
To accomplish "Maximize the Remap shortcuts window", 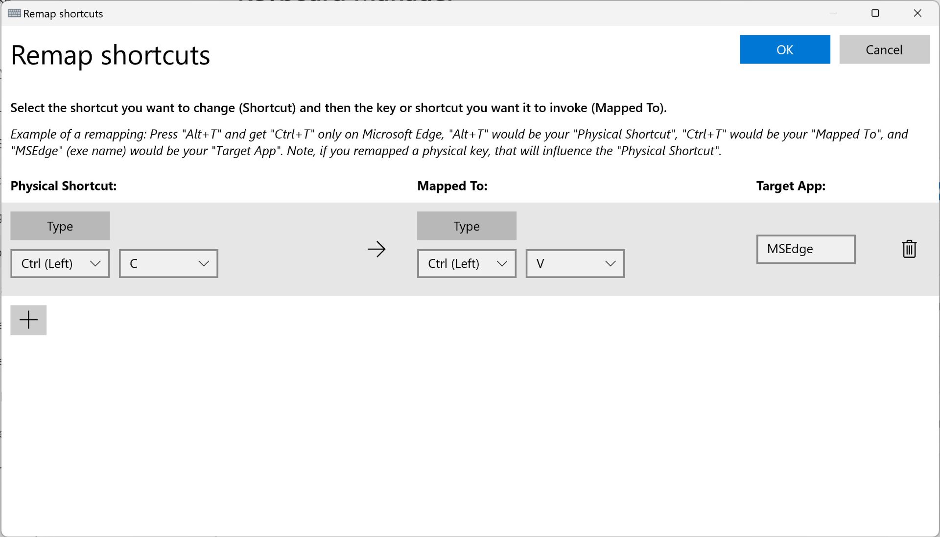I will click(875, 13).
